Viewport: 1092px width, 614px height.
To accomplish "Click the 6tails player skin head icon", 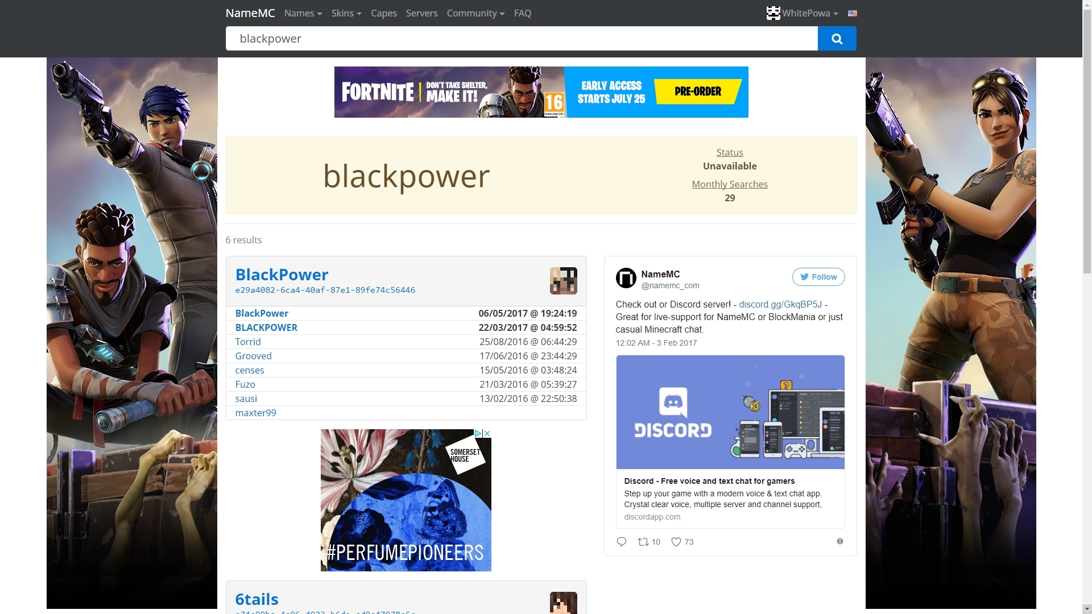I will pyautogui.click(x=563, y=603).
